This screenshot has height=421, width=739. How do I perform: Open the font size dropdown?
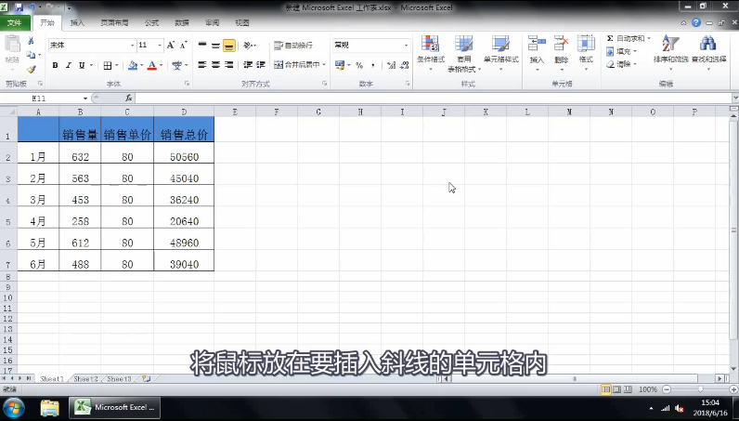pyautogui.click(x=158, y=45)
